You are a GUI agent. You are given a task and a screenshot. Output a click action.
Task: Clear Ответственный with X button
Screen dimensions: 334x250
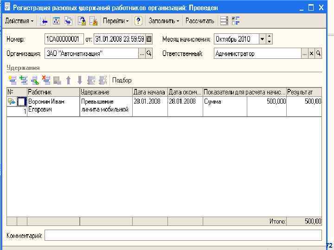(311, 54)
